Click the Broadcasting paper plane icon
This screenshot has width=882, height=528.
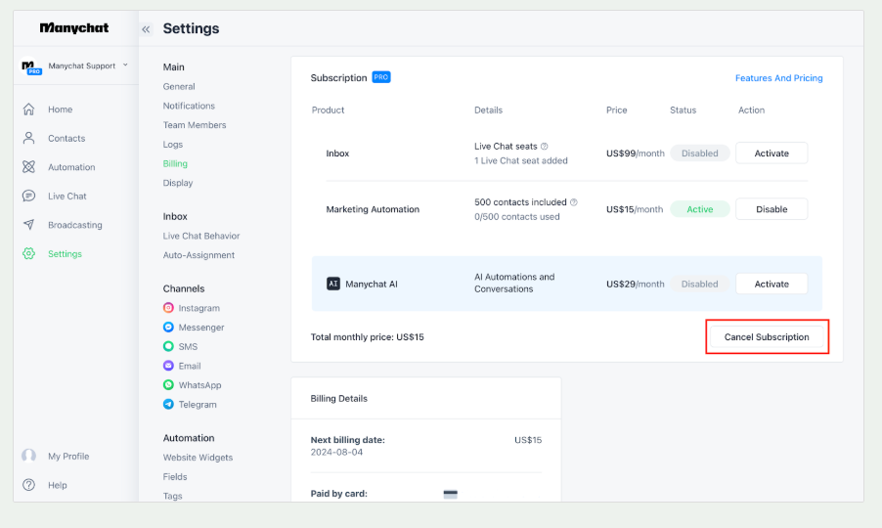28,225
